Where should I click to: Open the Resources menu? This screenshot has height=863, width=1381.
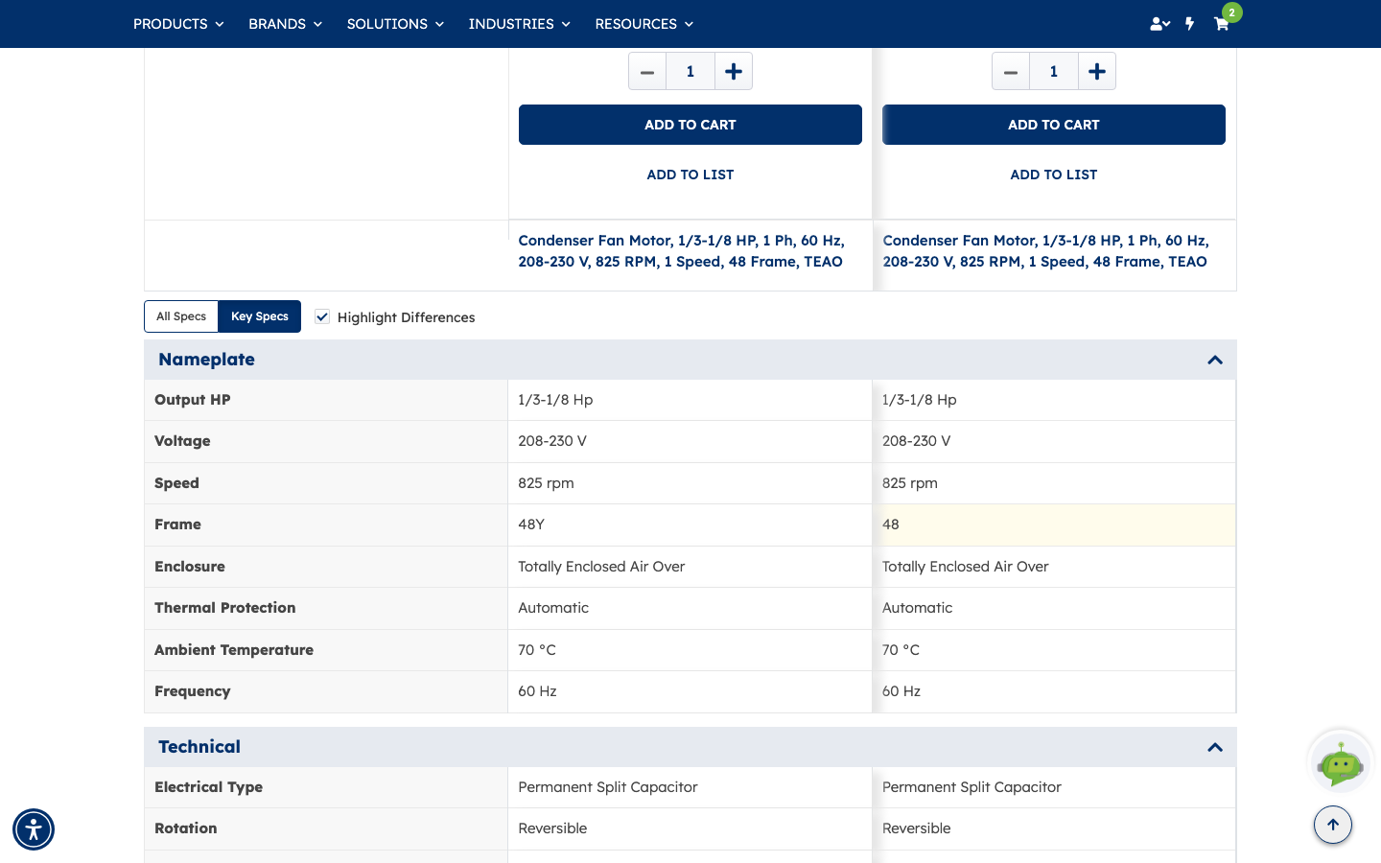click(644, 24)
